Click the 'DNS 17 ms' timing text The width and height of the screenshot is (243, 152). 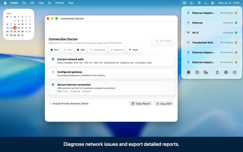62,91
